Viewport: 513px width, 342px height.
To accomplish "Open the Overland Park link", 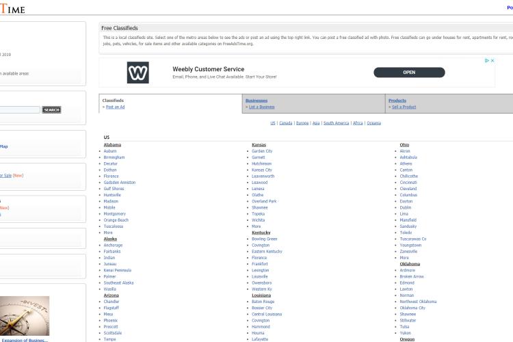I will (x=264, y=201).
